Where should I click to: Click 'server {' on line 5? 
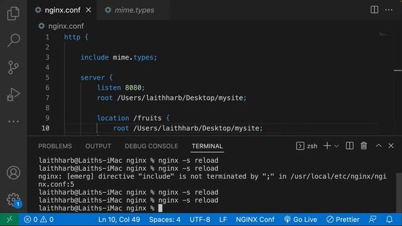coord(96,78)
